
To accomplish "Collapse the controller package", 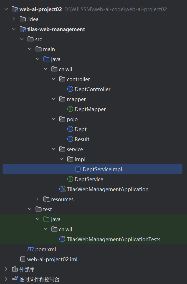I will (54, 79).
